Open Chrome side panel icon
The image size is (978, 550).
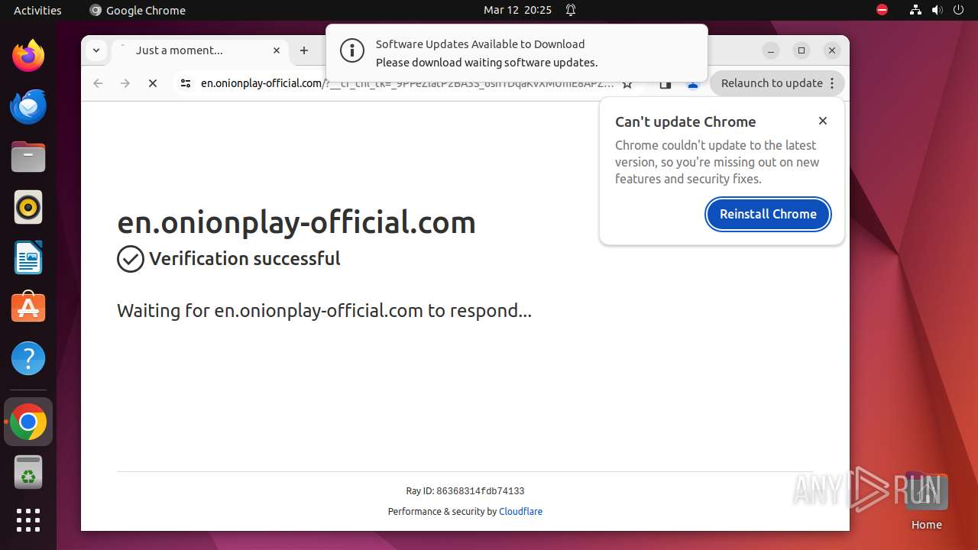[x=665, y=83]
